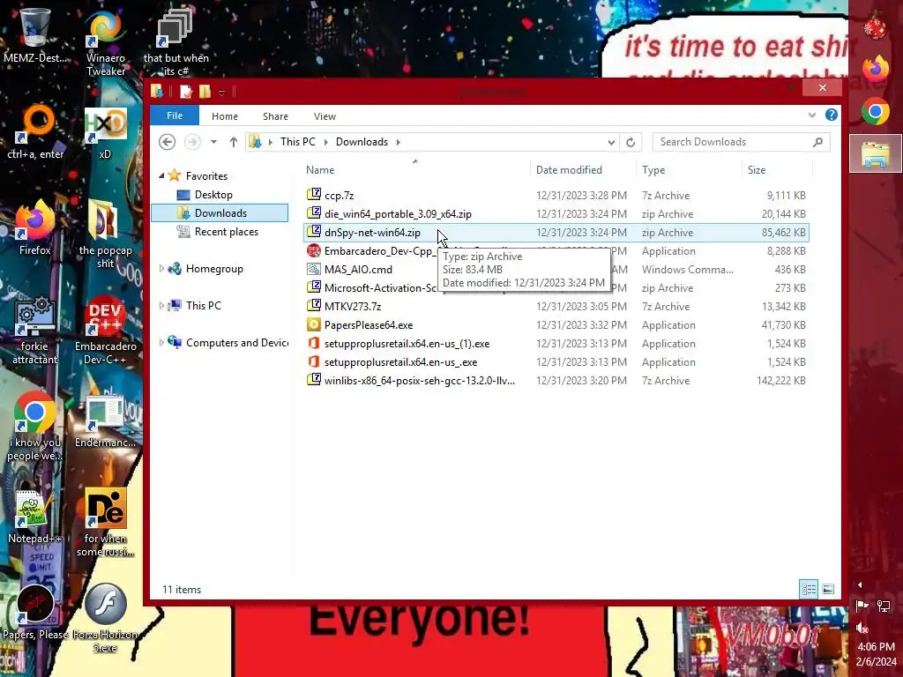Image resolution: width=903 pixels, height=677 pixels.
Task: Open the File tab
Action: tap(175, 115)
